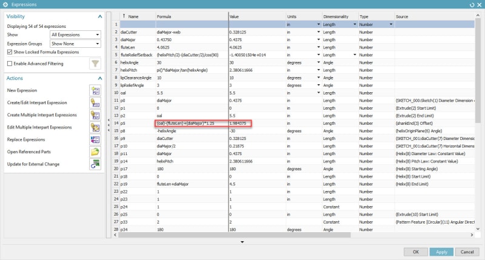This screenshot has height=260, width=485.
Task: Click the horizontal scrollbar of the table
Action: (235, 235)
